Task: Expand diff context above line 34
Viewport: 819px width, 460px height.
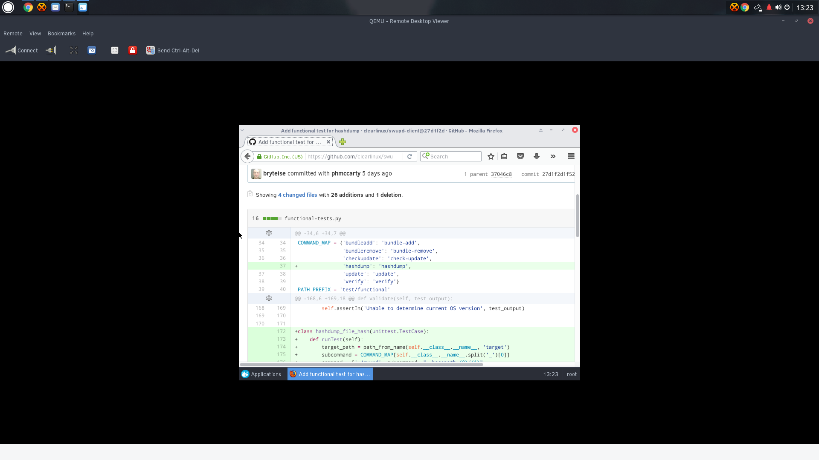Action: [x=269, y=233]
